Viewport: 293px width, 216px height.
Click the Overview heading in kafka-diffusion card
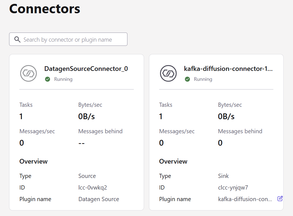click(x=173, y=161)
